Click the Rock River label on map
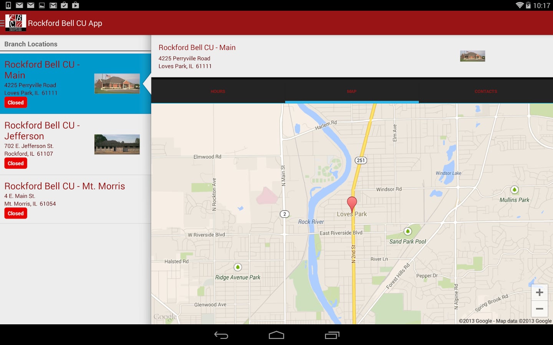The image size is (553, 345). [311, 222]
